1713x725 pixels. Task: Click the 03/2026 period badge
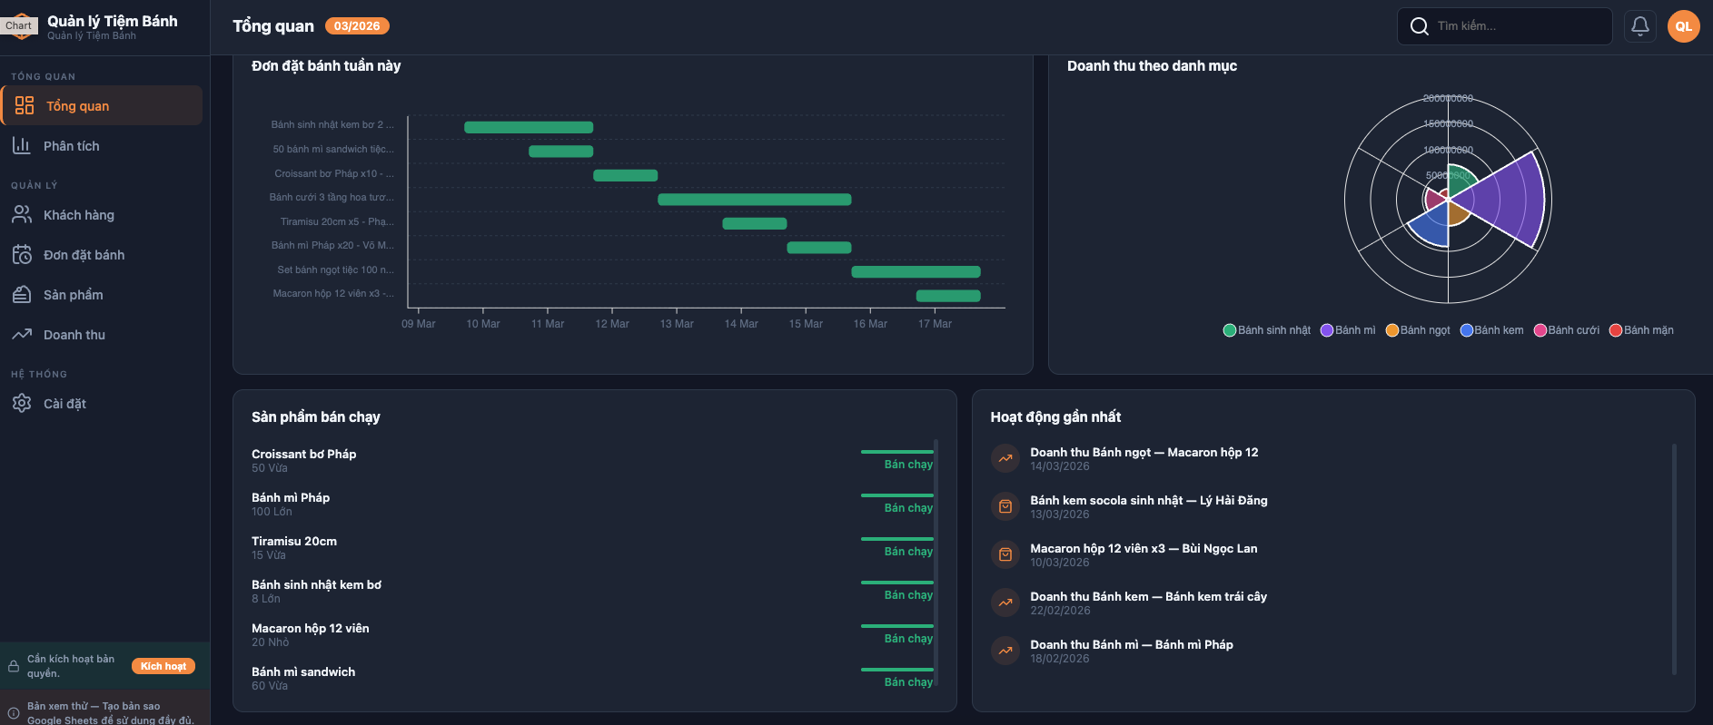pos(356,26)
